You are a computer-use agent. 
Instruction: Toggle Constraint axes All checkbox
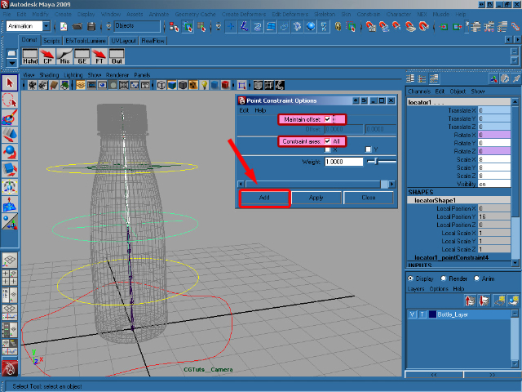click(x=328, y=141)
